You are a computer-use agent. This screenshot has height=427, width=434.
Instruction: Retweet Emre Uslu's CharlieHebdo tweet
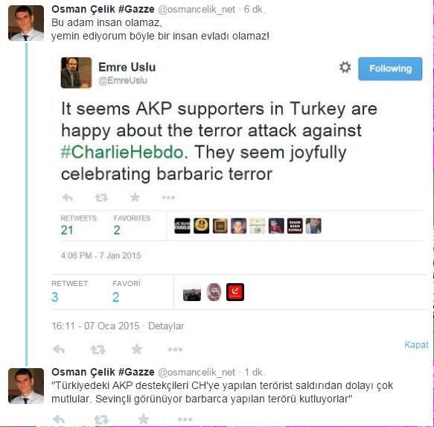(101, 197)
